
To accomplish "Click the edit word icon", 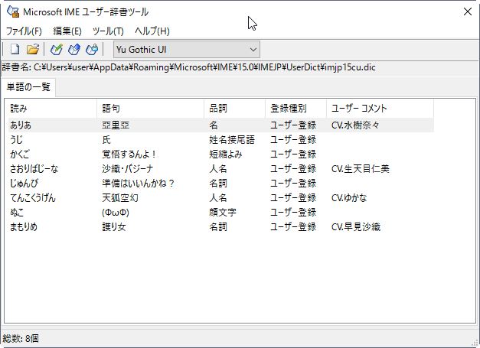I will point(74,49).
